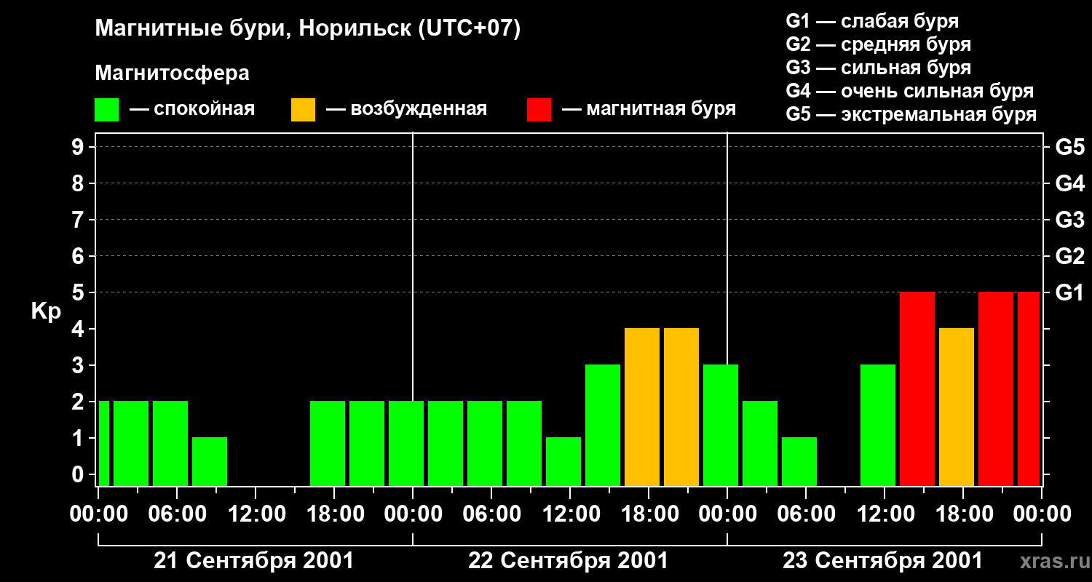Click the only orange bar on 23 September
The height and width of the screenshot is (582, 1092).
957,407
